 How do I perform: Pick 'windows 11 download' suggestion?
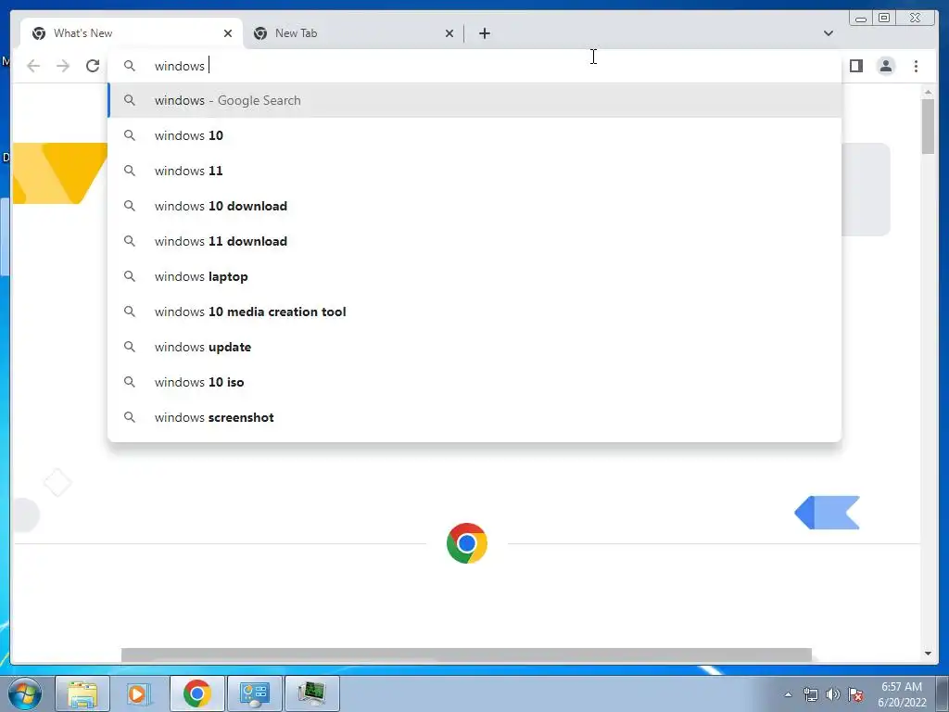474,241
